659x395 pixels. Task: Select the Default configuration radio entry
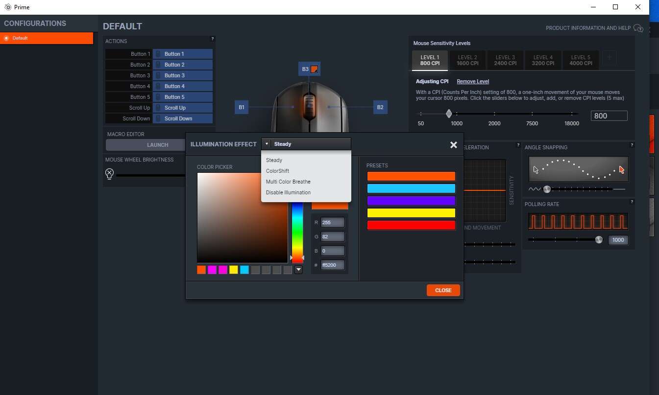[6, 38]
